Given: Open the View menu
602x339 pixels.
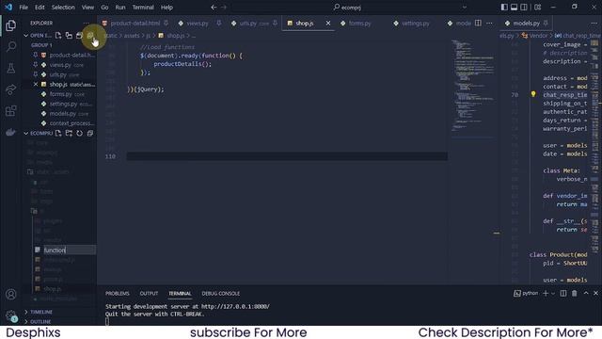Looking at the screenshot, I should [x=87, y=8].
